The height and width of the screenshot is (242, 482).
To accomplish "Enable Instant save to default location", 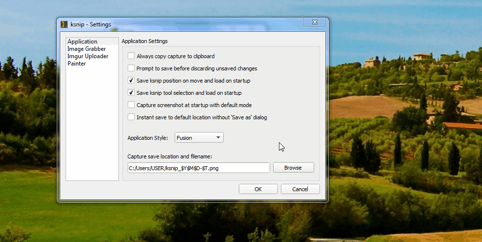I will pos(131,117).
